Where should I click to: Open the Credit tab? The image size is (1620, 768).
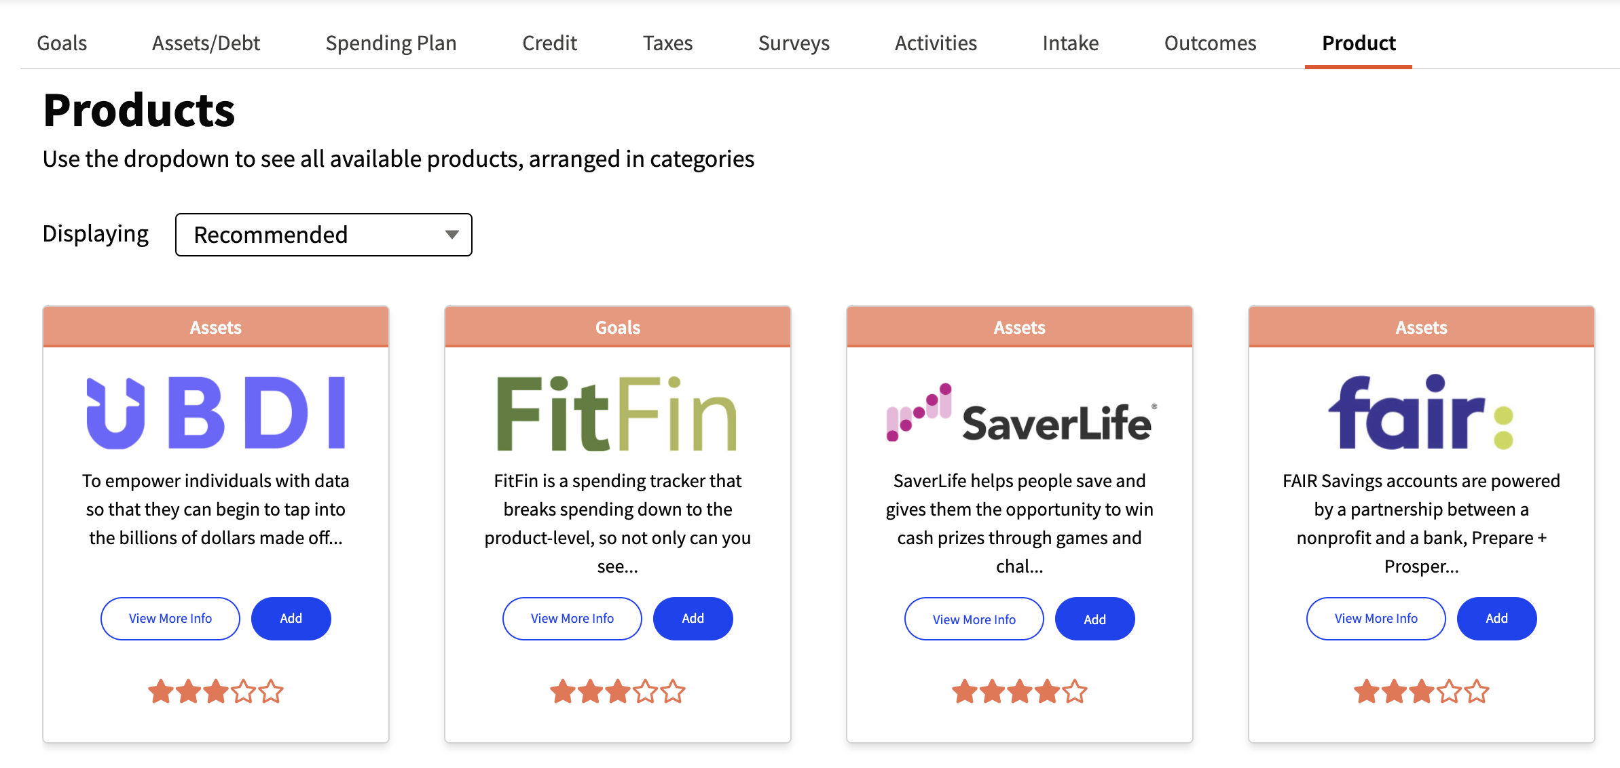click(549, 43)
